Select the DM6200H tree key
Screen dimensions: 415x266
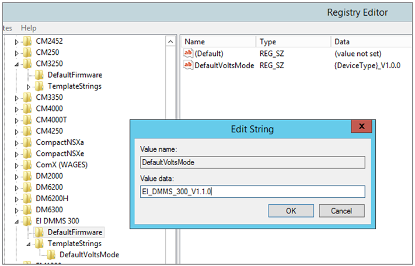click(x=52, y=198)
